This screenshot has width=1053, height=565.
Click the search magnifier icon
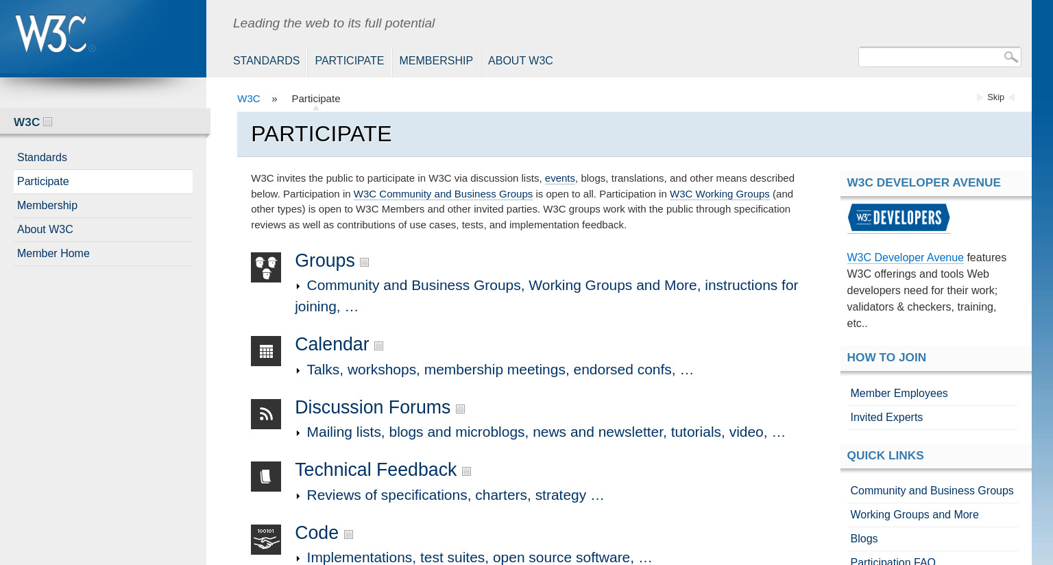click(x=1010, y=57)
